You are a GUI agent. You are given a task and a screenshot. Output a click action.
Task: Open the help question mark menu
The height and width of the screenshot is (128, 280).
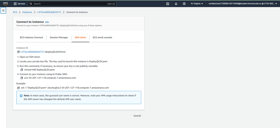click(x=184, y=4)
